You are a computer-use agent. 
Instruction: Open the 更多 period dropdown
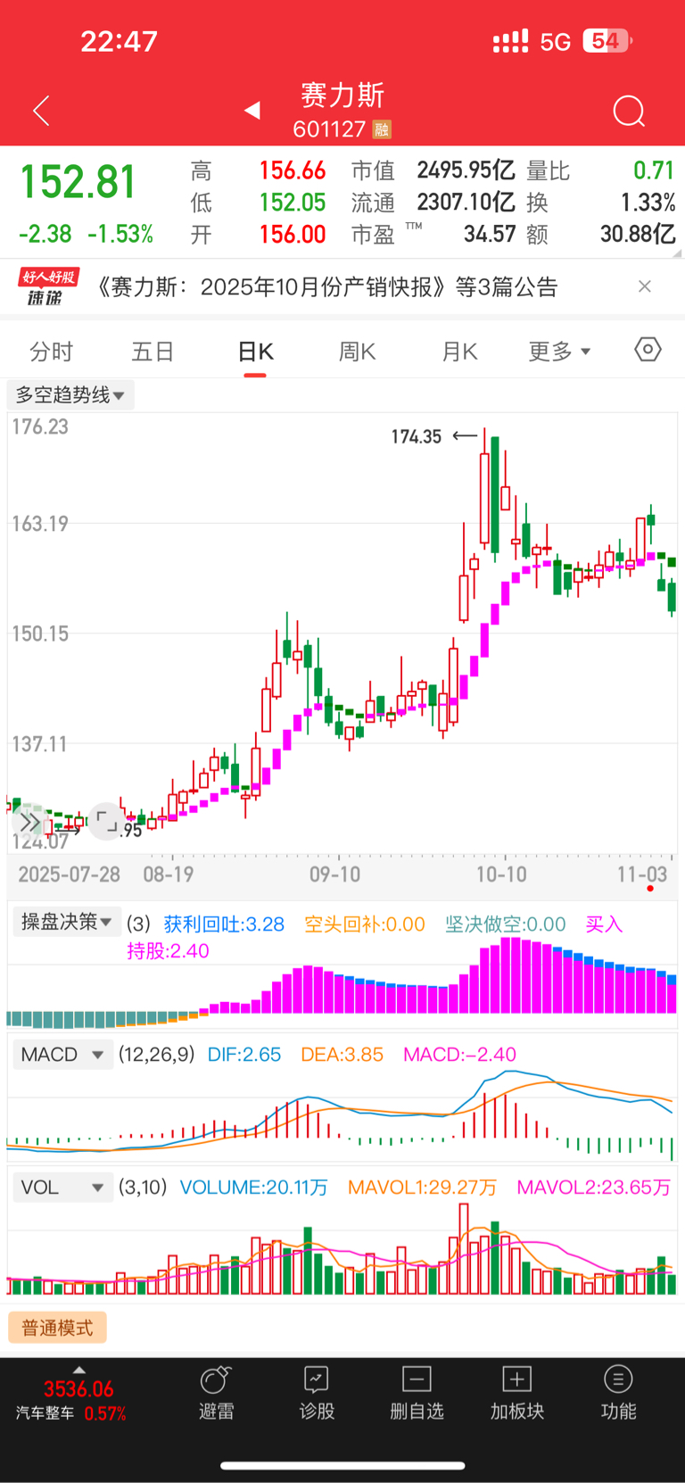click(559, 352)
